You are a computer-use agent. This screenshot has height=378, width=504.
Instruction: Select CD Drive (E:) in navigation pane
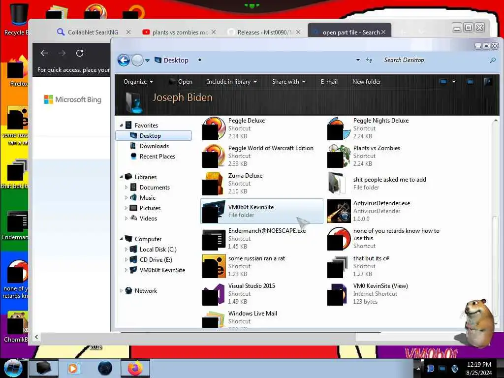click(156, 260)
